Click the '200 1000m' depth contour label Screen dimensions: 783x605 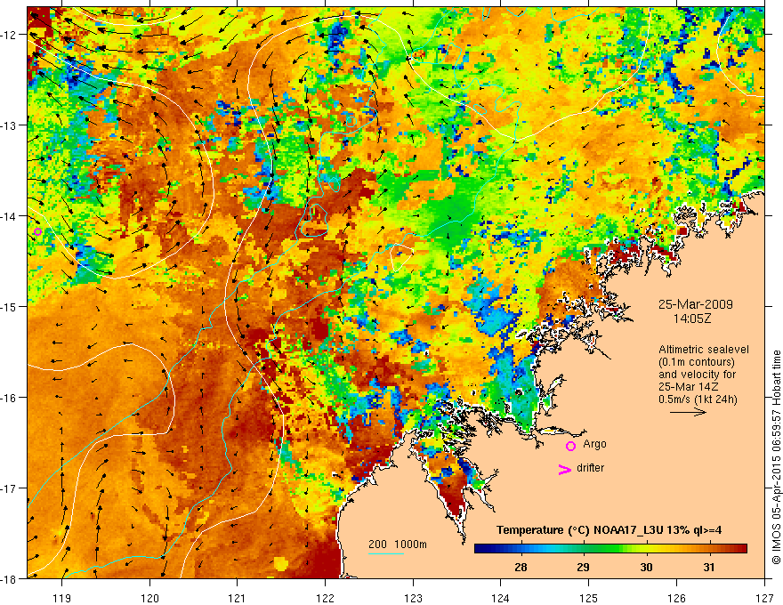point(398,544)
